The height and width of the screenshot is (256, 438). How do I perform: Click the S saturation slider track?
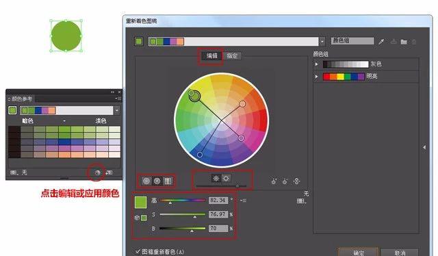click(x=183, y=214)
